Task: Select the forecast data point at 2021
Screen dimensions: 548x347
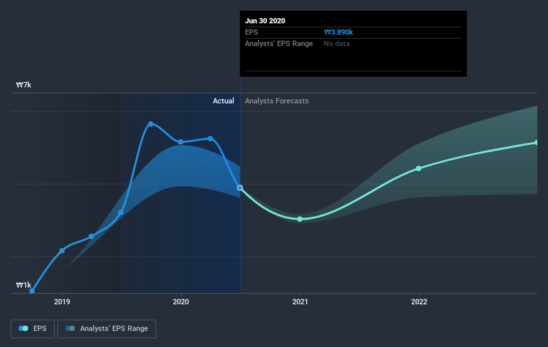Action: coord(300,219)
